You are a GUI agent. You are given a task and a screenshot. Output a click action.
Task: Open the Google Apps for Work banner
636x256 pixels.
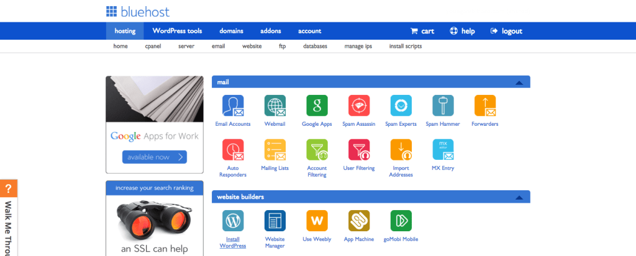click(155, 125)
